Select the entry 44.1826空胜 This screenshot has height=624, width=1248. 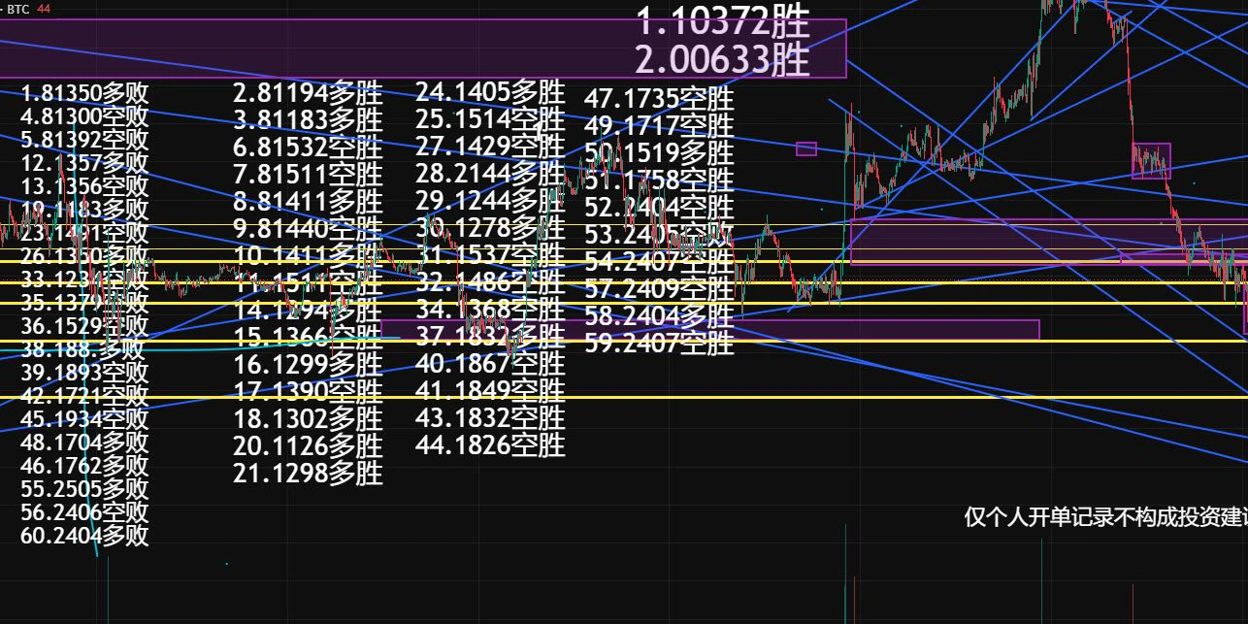[490, 445]
